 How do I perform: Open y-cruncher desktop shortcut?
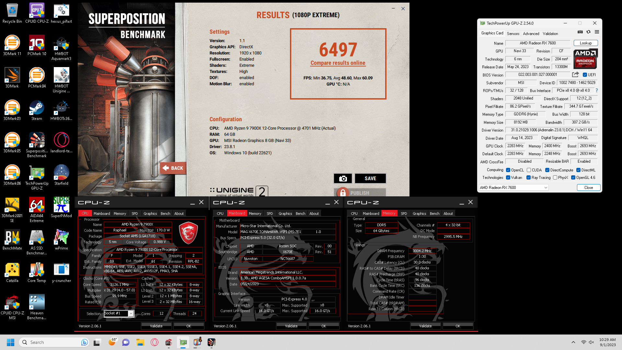61,273
